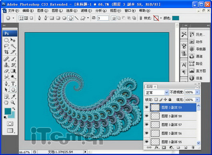Reset default foreground and background colors
Viewport: 212px width, 155px height.
tap(5, 118)
